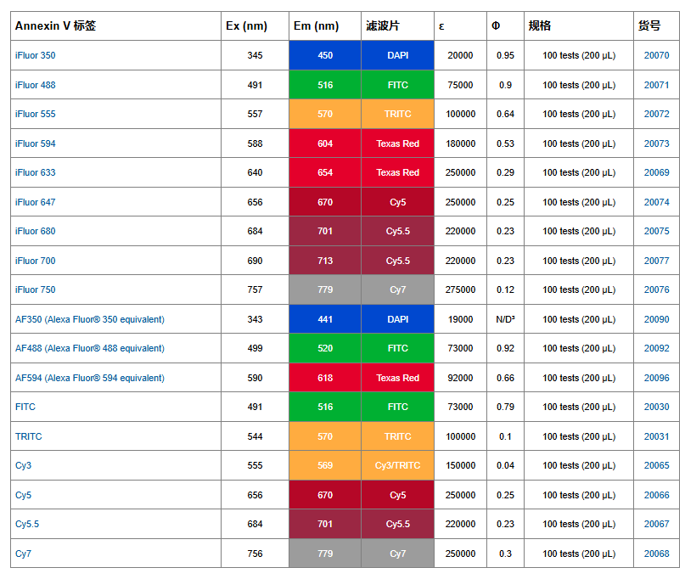Image resolution: width=685 pixels, height=579 pixels.
Task: Click the orange Cy3/TRITC filter cell
Action: [x=397, y=465]
